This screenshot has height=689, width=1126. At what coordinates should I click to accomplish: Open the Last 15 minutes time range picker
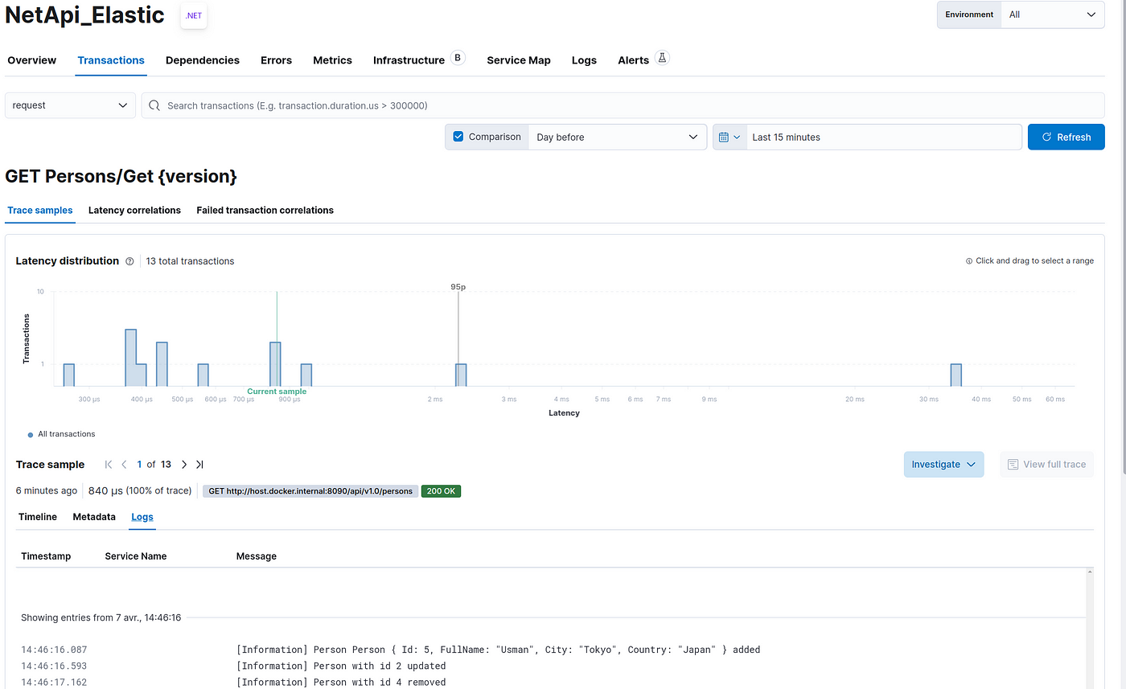pyautogui.click(x=884, y=137)
